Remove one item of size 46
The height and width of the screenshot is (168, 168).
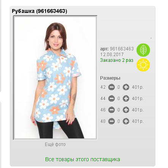point(111,110)
